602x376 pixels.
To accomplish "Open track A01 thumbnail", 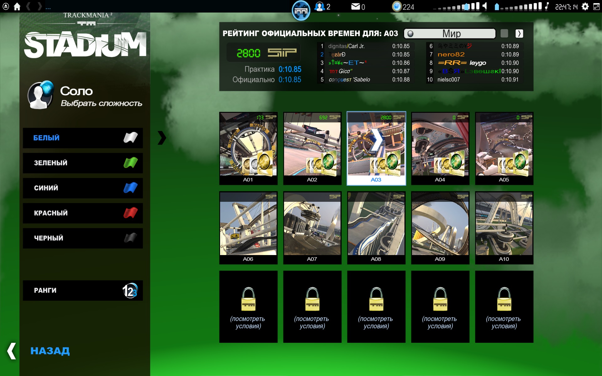I will click(248, 148).
